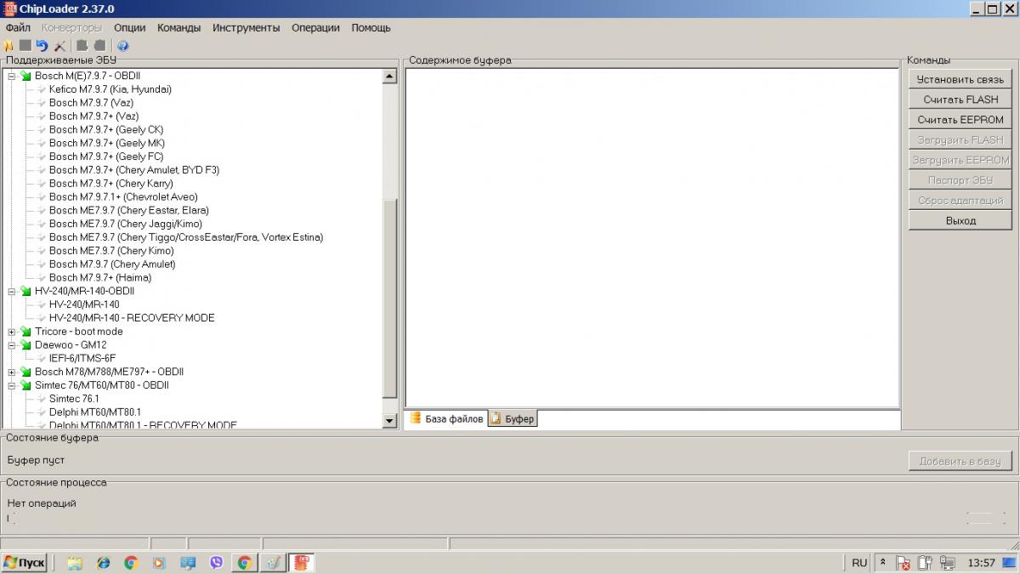Click the red-cross flag tray icon

pos(904,563)
